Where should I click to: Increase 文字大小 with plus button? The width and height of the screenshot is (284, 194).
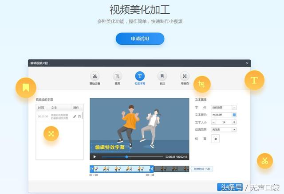click(x=234, y=122)
